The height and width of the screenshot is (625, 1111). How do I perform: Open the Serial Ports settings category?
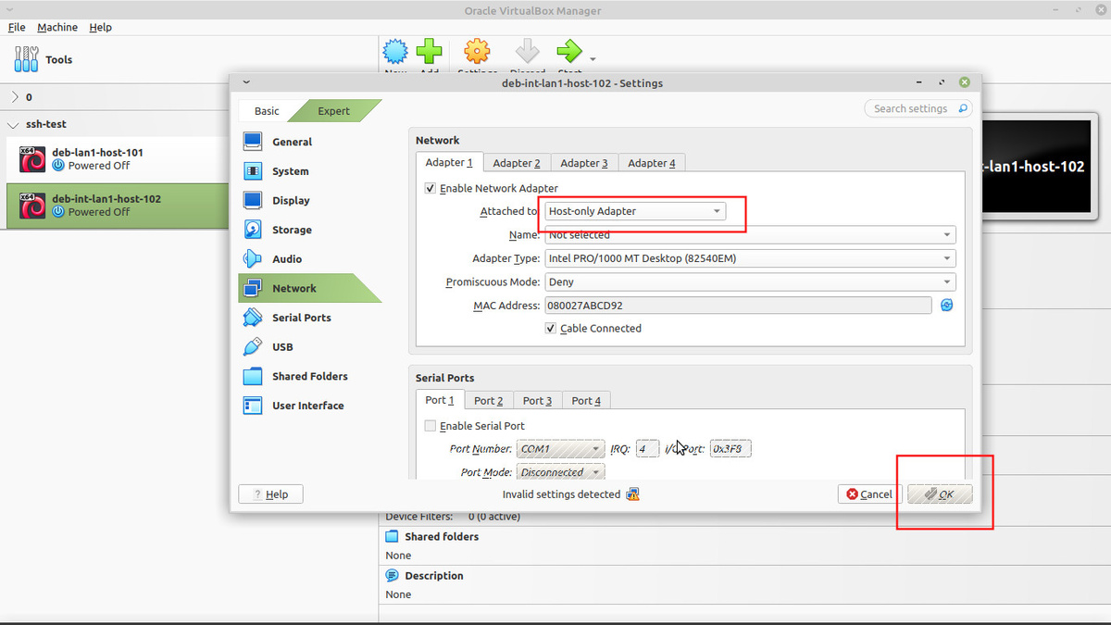point(309,318)
